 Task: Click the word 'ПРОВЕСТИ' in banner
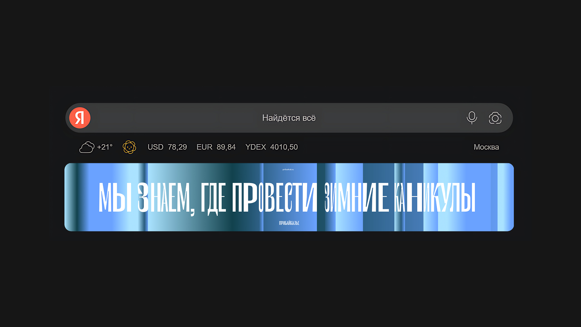tap(274, 197)
